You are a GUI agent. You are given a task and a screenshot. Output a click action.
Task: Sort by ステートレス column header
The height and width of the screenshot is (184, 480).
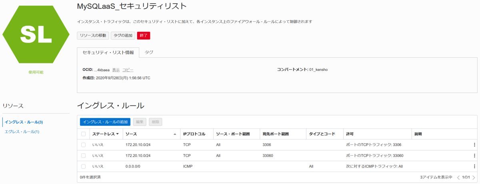[105, 134]
